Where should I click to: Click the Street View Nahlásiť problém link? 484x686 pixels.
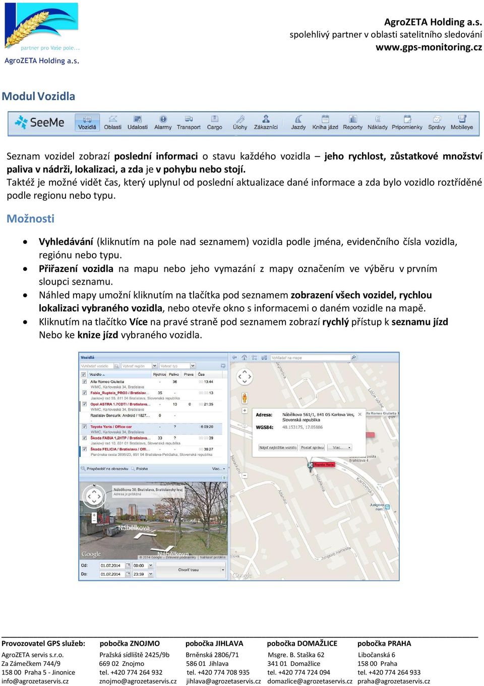[212, 557]
